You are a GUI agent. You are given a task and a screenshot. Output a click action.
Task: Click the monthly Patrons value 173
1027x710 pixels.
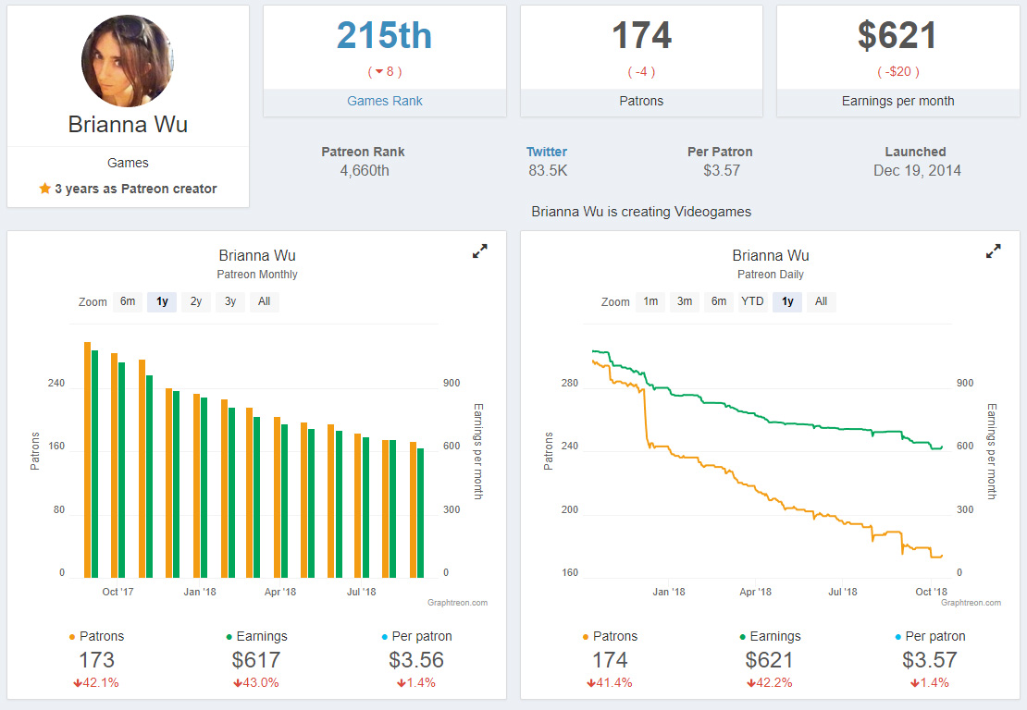pyautogui.click(x=96, y=659)
